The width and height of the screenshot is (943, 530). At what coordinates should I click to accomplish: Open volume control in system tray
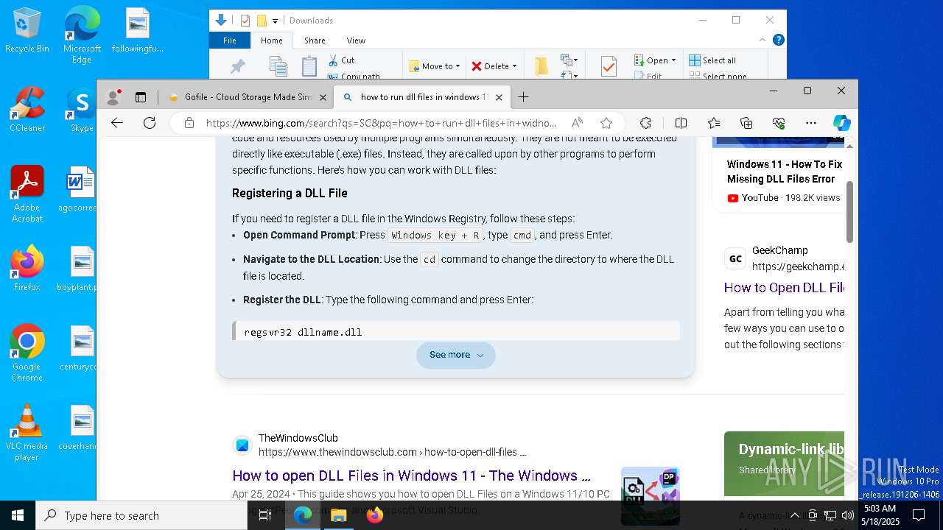848,515
